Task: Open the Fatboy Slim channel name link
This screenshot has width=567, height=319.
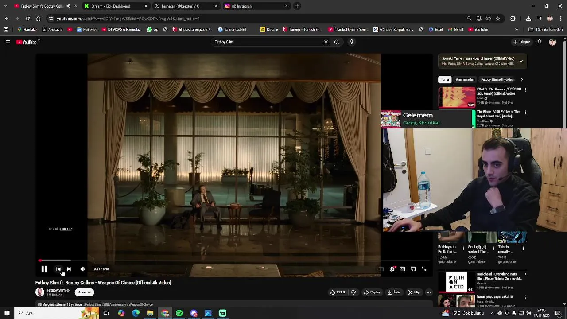Action: (x=56, y=290)
